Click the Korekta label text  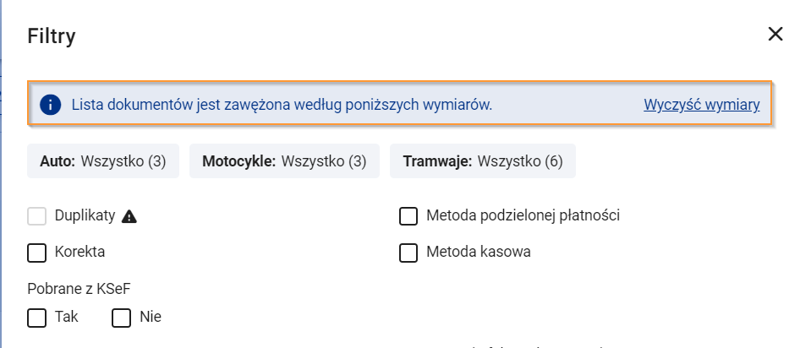click(x=80, y=252)
